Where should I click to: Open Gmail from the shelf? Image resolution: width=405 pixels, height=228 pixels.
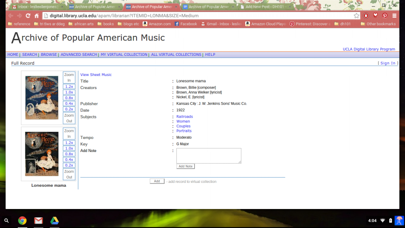pyautogui.click(x=38, y=220)
